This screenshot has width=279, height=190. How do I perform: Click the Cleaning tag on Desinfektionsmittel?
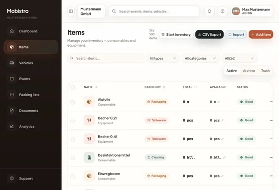click(155, 157)
